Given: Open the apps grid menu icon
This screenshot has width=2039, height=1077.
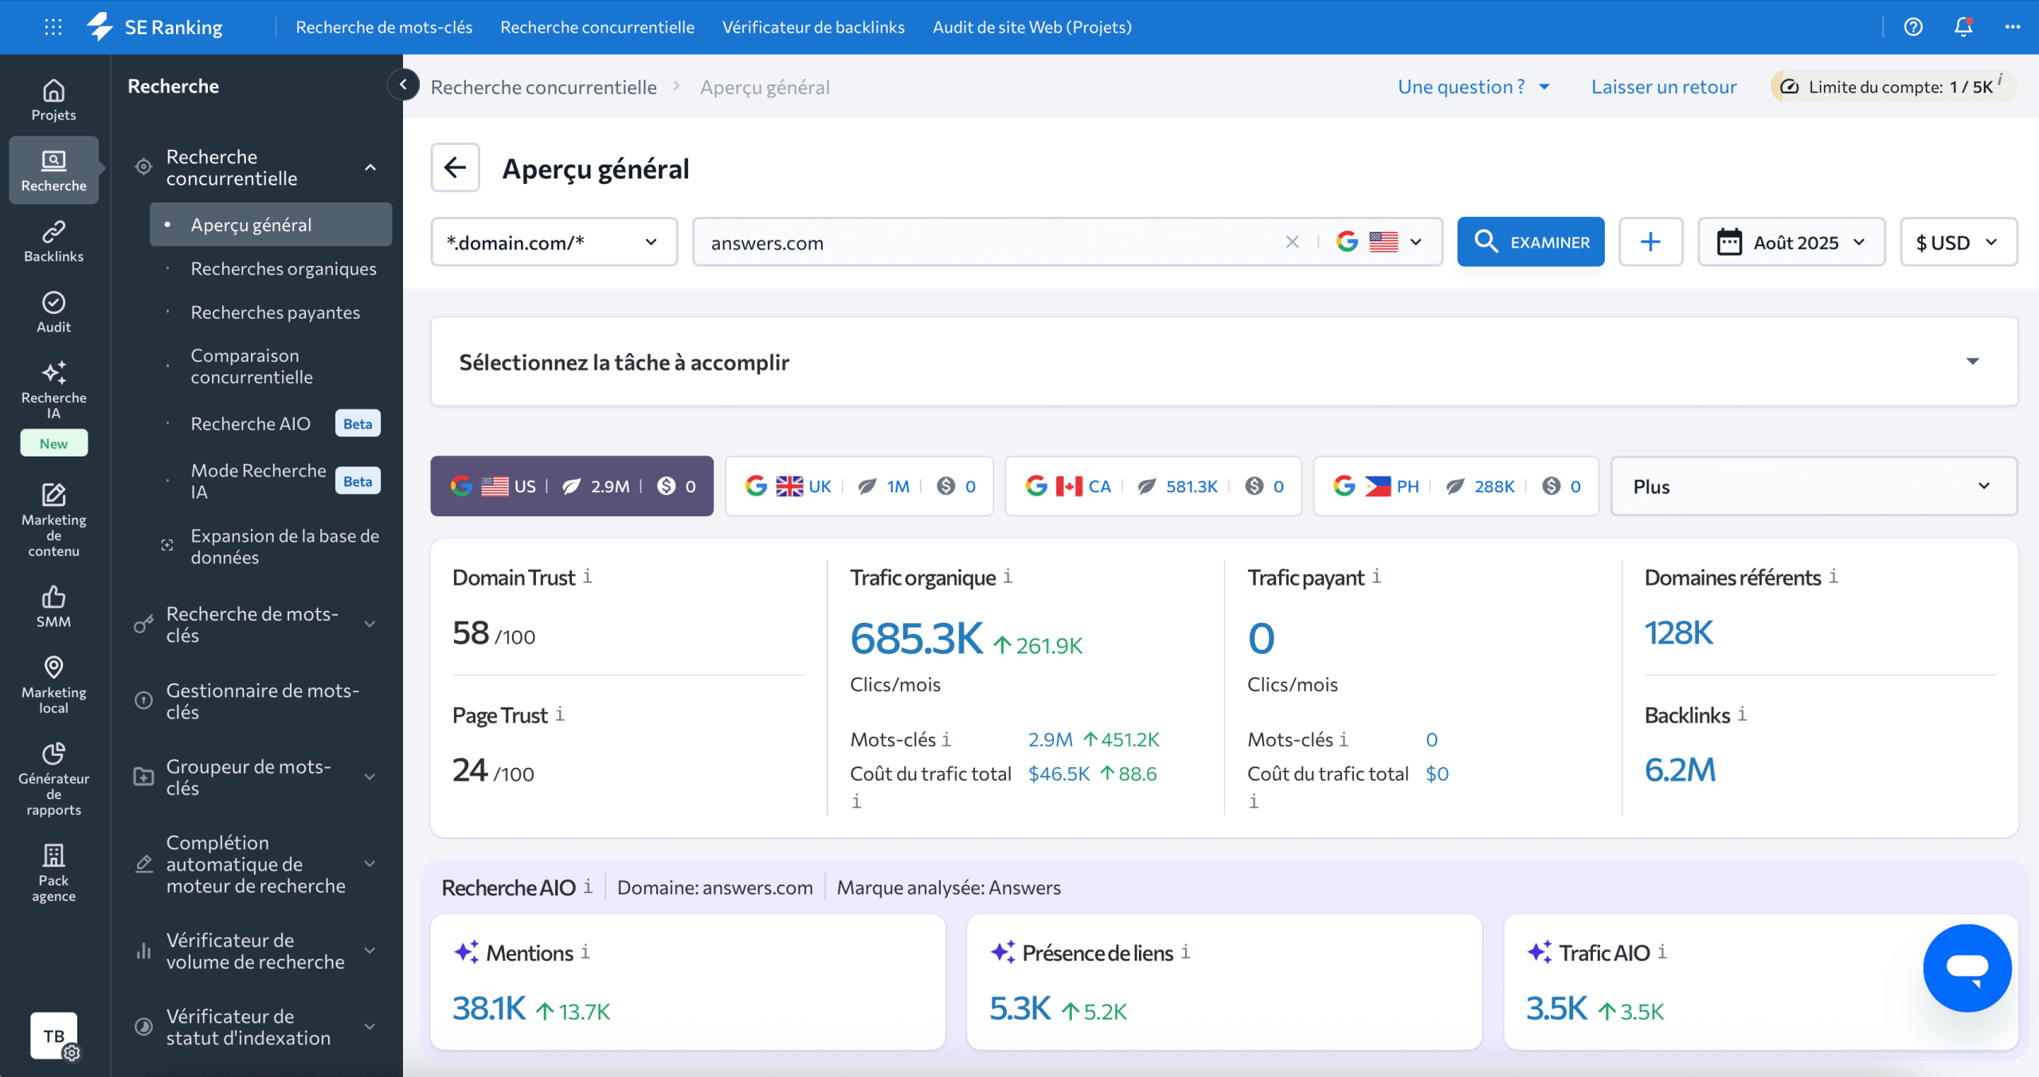Looking at the screenshot, I should coord(53,27).
